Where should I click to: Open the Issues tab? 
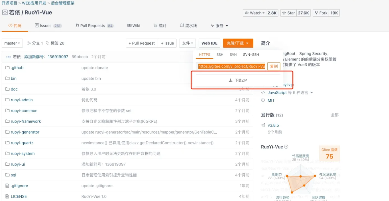(x=48, y=26)
